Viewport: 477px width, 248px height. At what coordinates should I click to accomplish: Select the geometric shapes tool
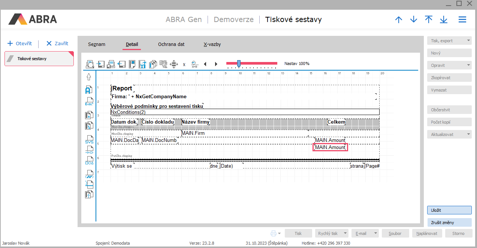tap(89, 161)
